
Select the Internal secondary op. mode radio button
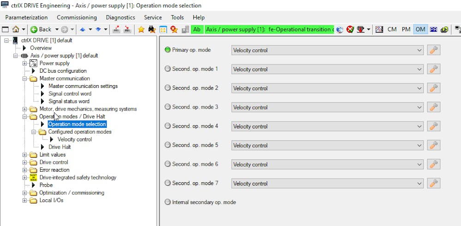click(x=168, y=202)
